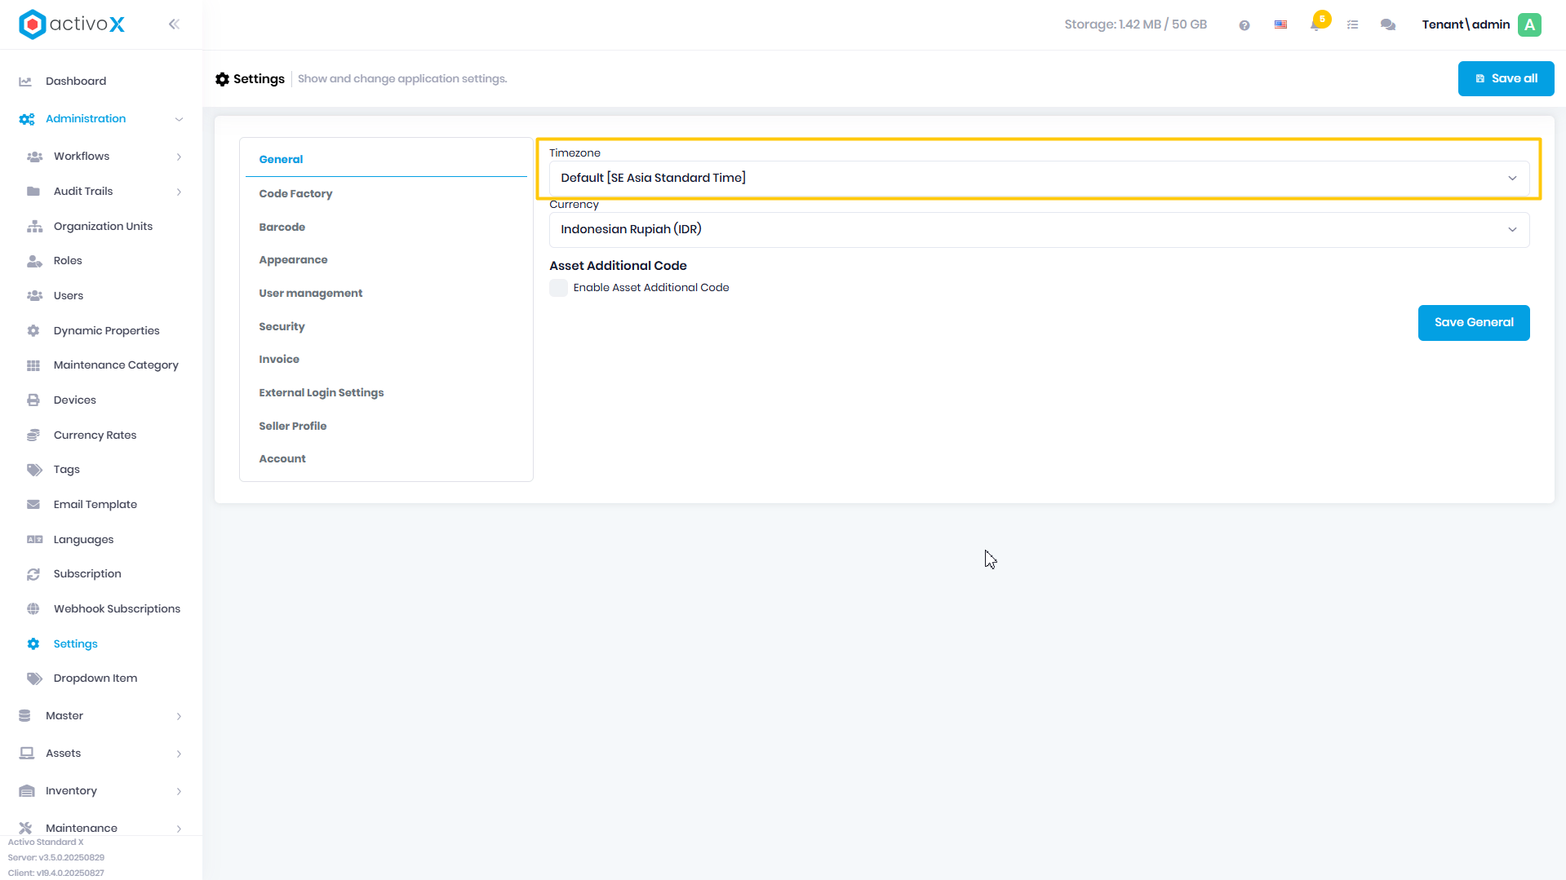The image size is (1566, 880).
Task: Open External Login Settings tab
Action: coord(322,393)
